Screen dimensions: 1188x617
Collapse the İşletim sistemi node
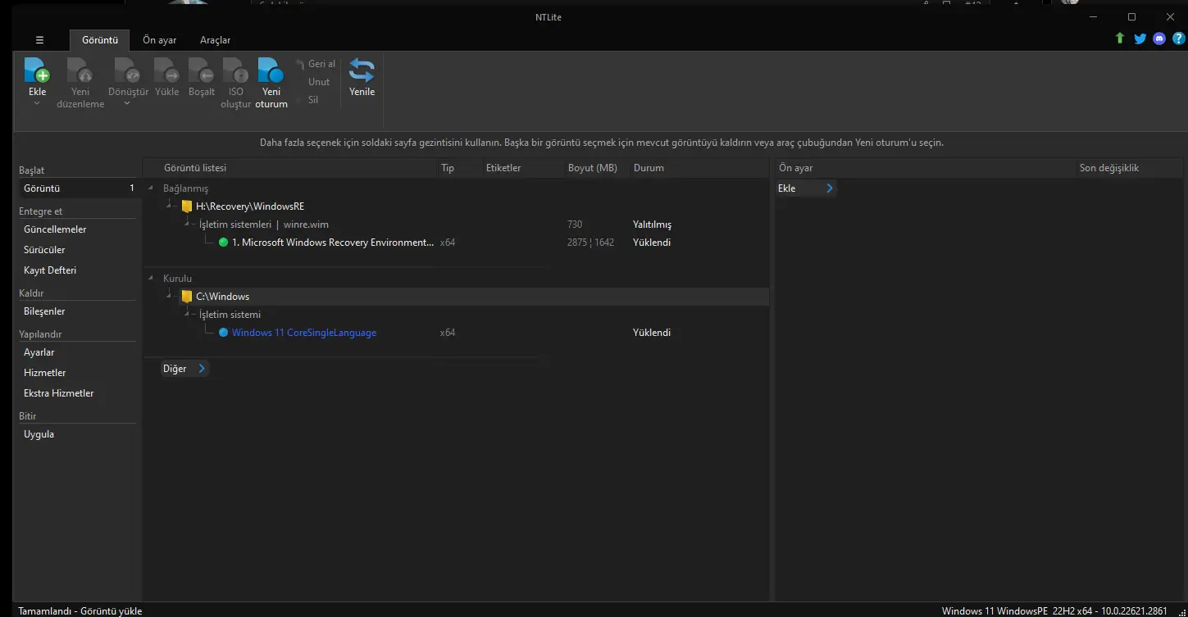187,315
